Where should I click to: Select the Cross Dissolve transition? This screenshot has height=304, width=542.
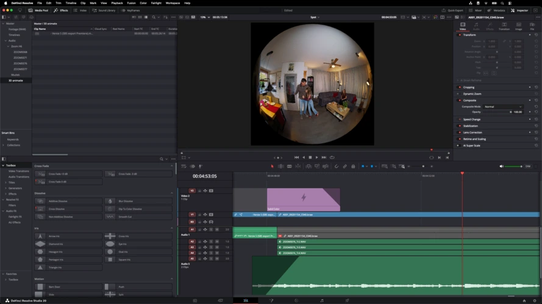point(69,209)
